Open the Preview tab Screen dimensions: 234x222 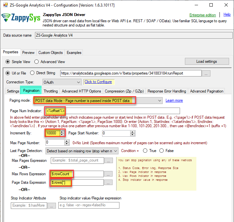pos(28,53)
